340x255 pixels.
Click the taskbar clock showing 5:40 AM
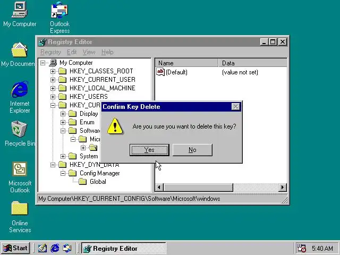click(x=322, y=248)
